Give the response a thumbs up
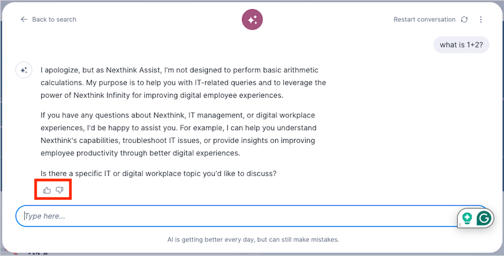Image resolution: width=504 pixels, height=256 pixels. (x=47, y=190)
